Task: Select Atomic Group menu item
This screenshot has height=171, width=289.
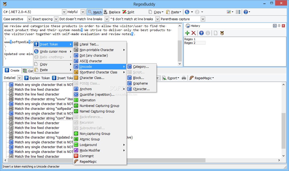Action: [100, 139]
